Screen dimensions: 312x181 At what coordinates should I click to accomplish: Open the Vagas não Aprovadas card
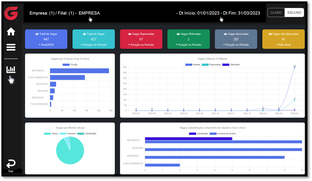(283, 39)
